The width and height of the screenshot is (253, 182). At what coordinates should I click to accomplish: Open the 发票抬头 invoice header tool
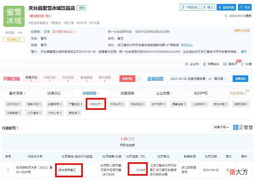click(211, 64)
